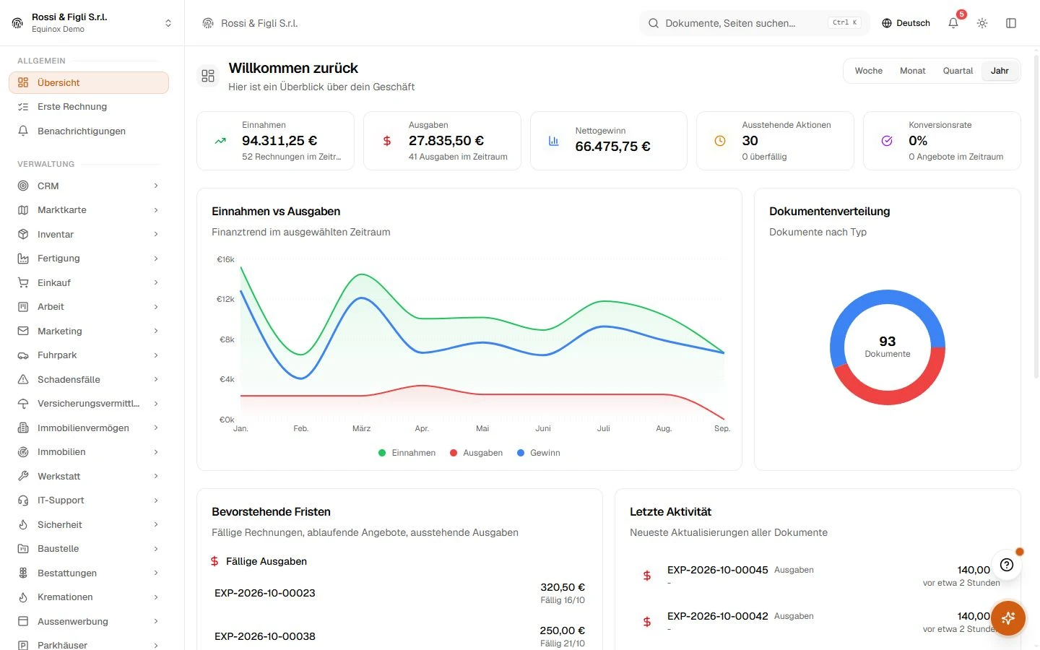
Task: Toggle the sidebar panel layout icon
Action: point(1011,23)
